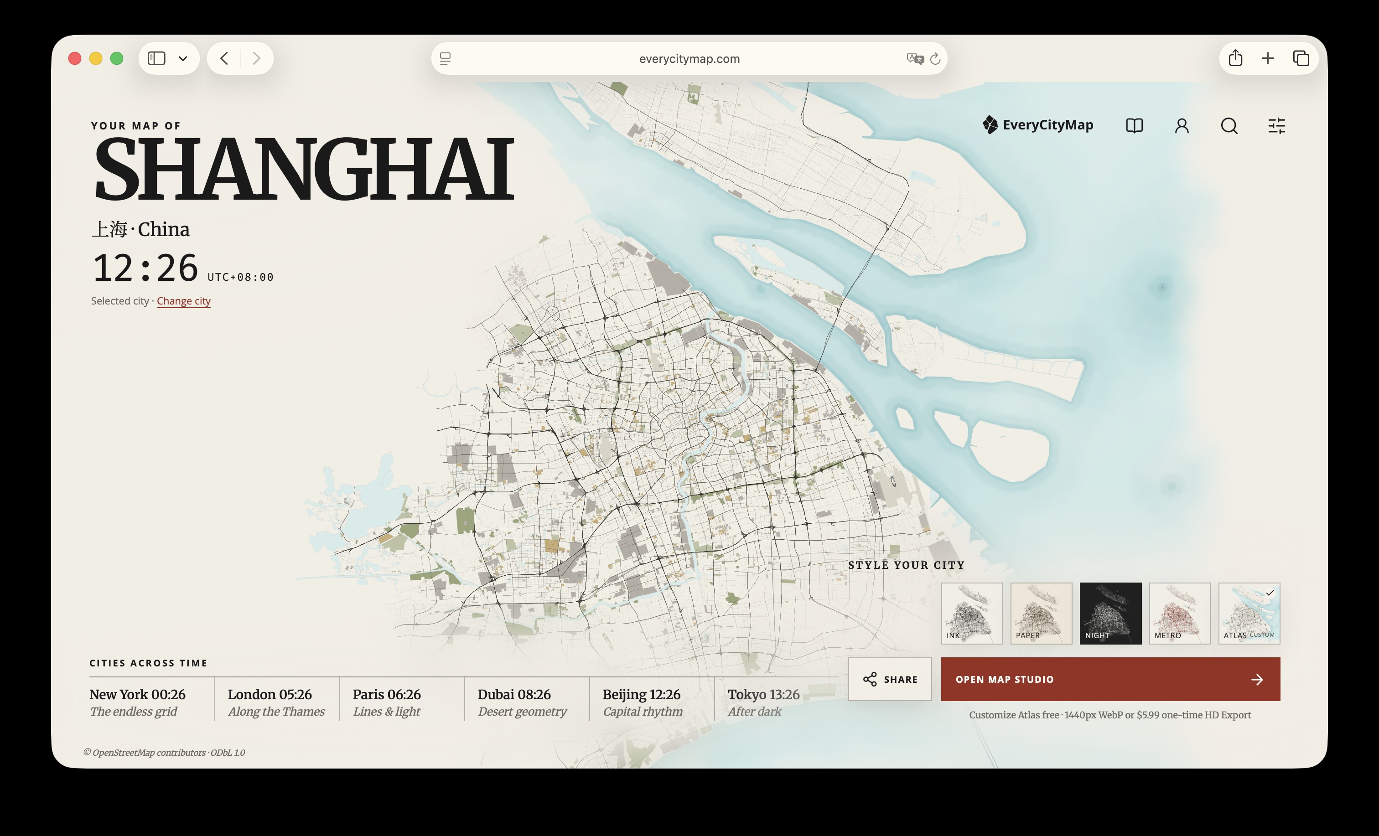
Task: Click OpenStreetMap contributors attribution
Action: (x=164, y=753)
